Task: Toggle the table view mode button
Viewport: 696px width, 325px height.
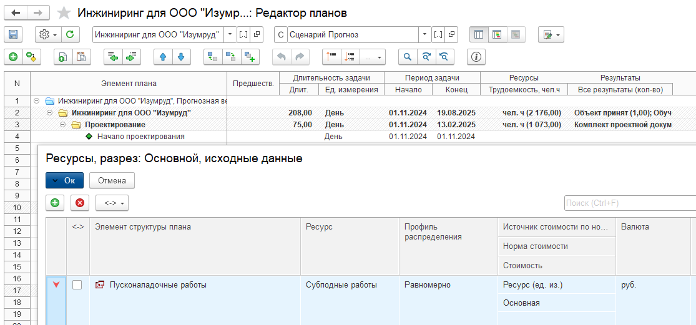Action: coord(479,35)
